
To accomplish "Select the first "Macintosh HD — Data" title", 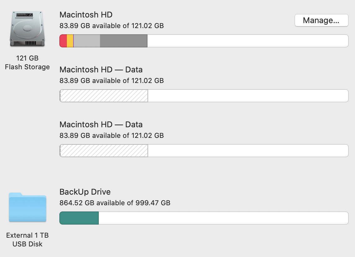I will [x=101, y=70].
